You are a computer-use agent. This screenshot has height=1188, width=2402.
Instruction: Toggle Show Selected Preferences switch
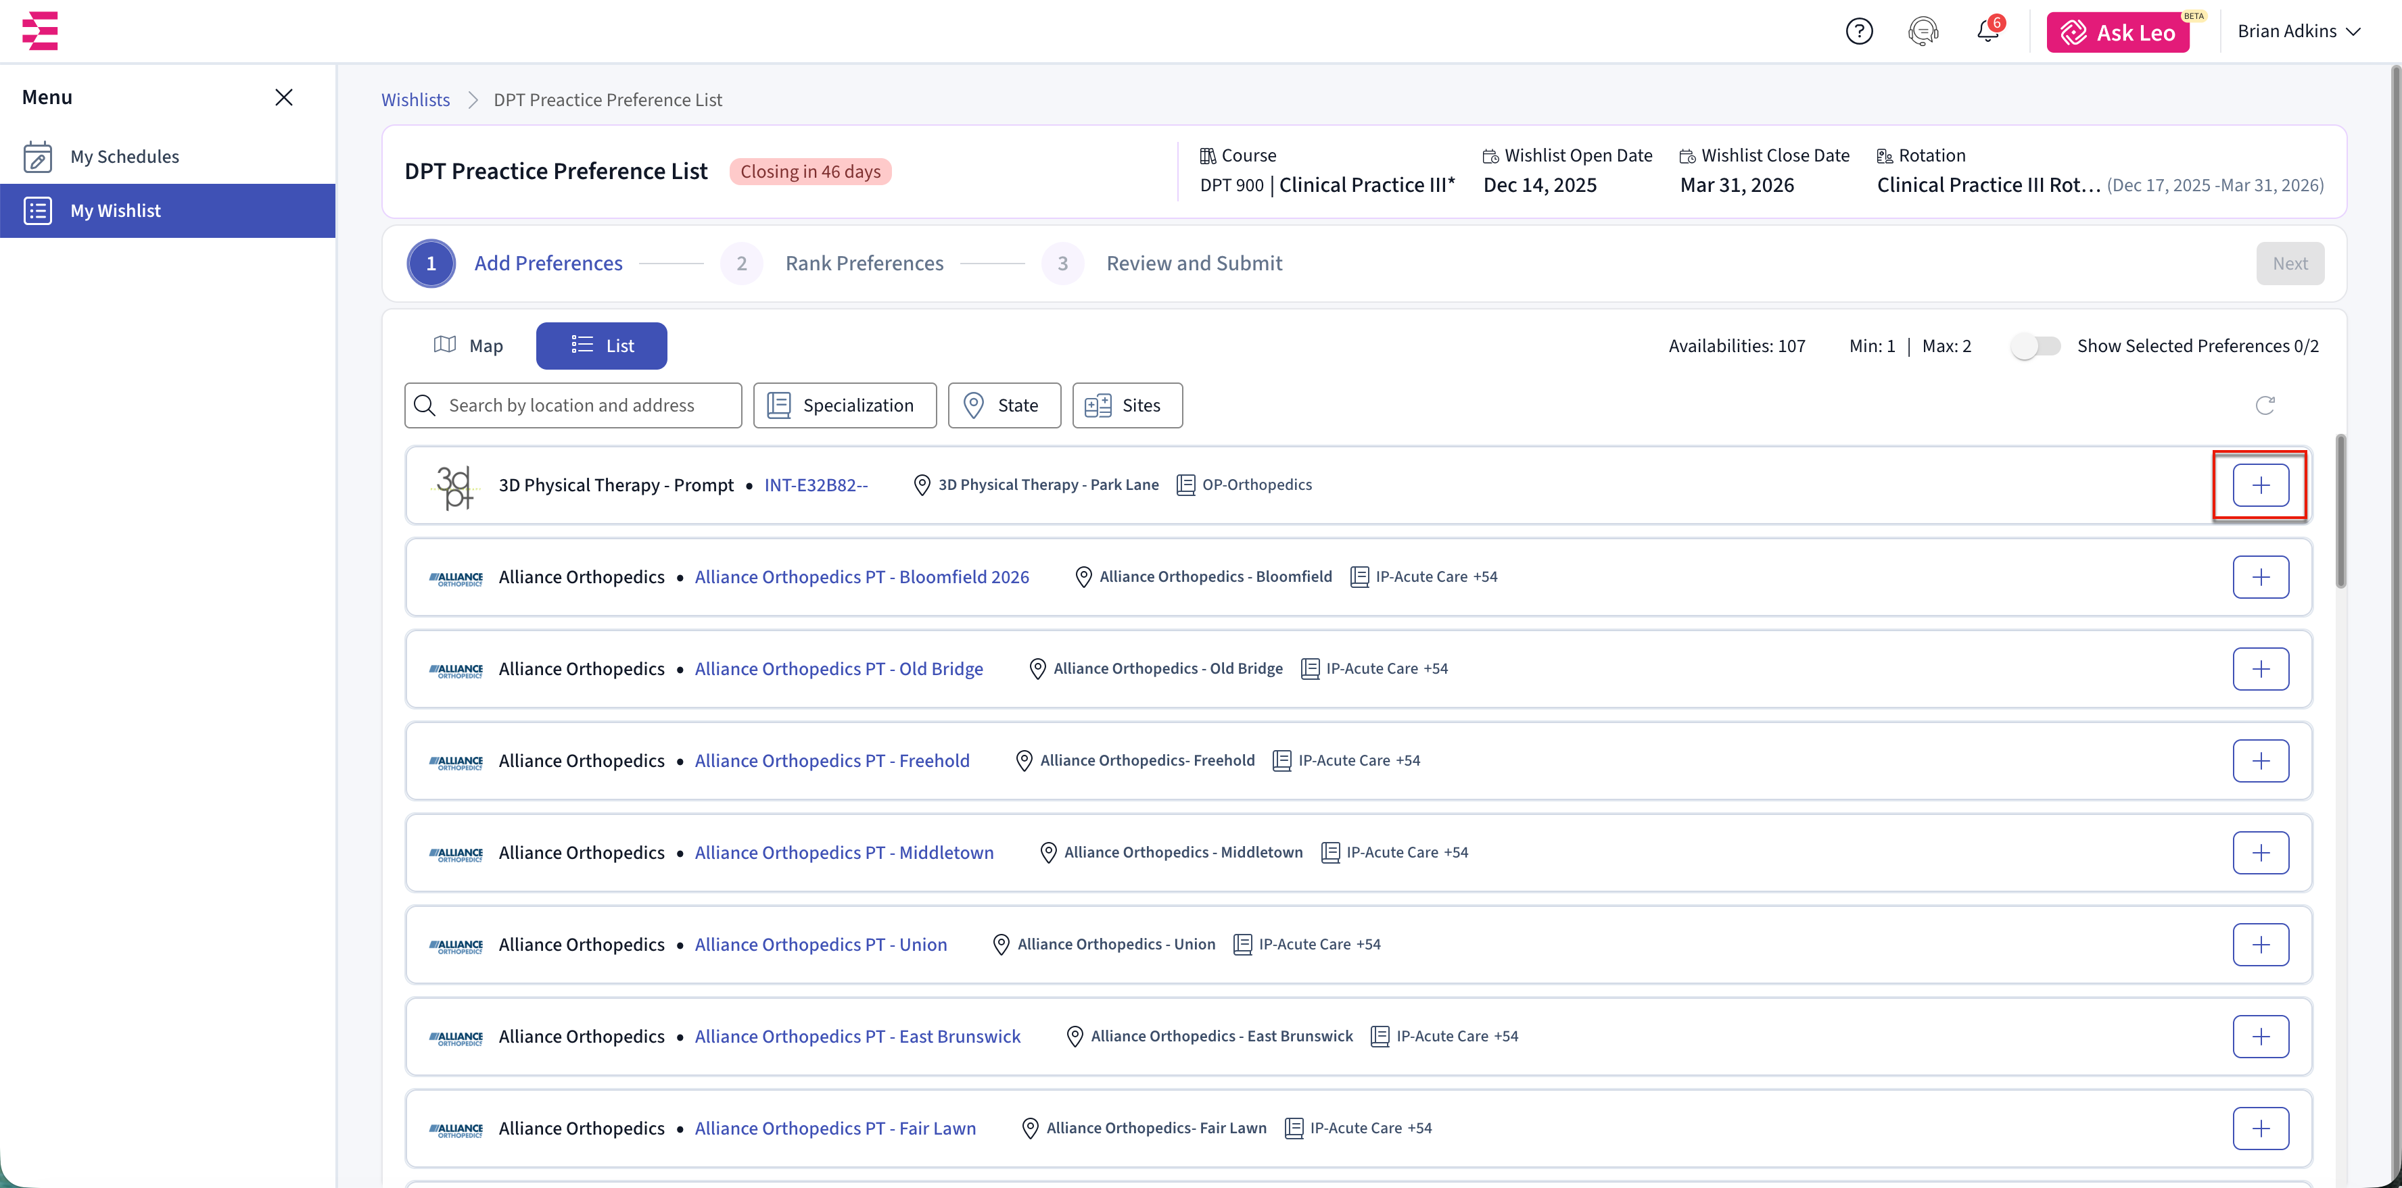tap(2035, 347)
